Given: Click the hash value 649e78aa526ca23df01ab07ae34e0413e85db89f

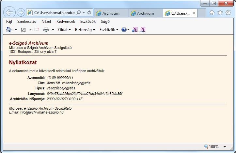Looking at the screenshot, I should 85,94.
